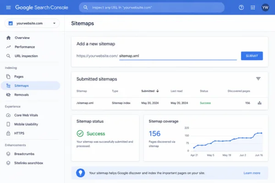
Task: Click the URL inspection magnifier icon
Action: 8,56
